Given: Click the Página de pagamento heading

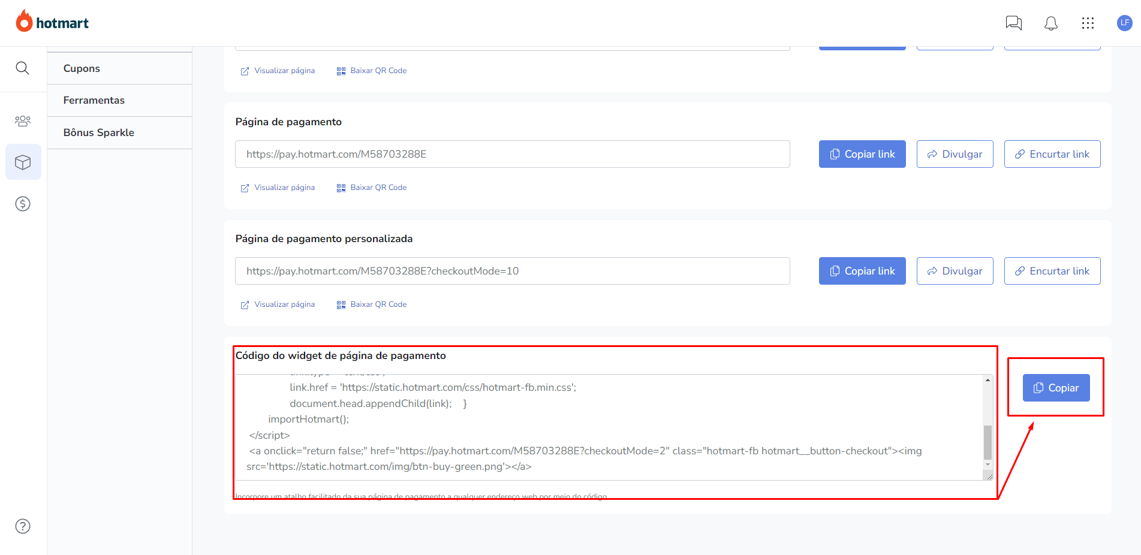Looking at the screenshot, I should tap(288, 122).
